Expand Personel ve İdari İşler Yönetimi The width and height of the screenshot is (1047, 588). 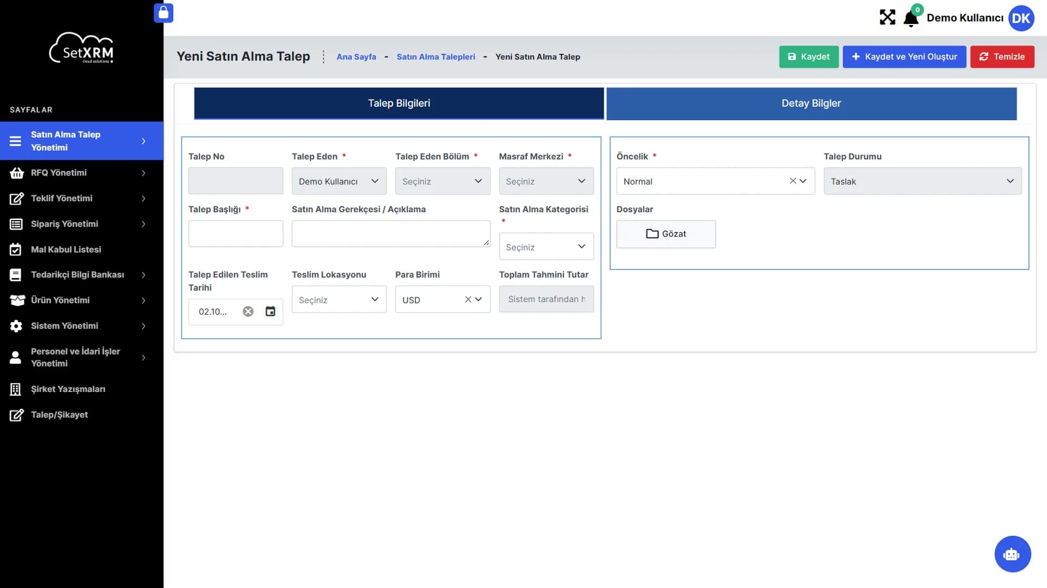[82, 357]
